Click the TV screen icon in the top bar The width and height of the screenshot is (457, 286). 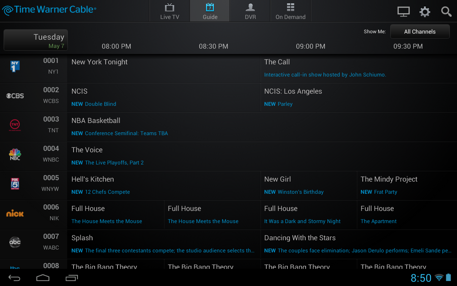click(403, 11)
